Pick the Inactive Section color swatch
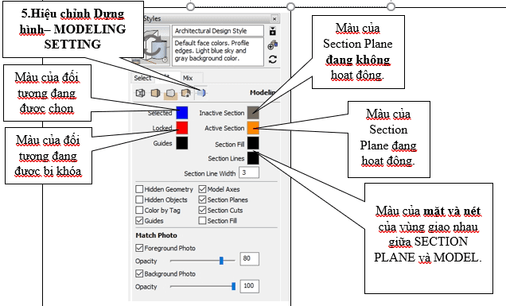This screenshot has width=506, height=306. point(253,113)
